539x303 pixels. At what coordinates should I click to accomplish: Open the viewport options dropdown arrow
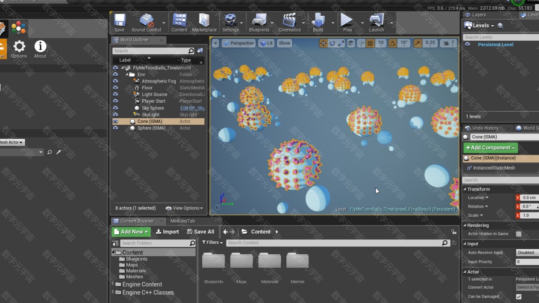click(x=215, y=43)
